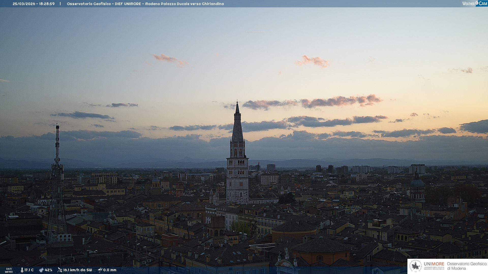The width and height of the screenshot is (488, 274).
Task: Click the 0.0 mm rainfall value
Action: (x=110, y=270)
